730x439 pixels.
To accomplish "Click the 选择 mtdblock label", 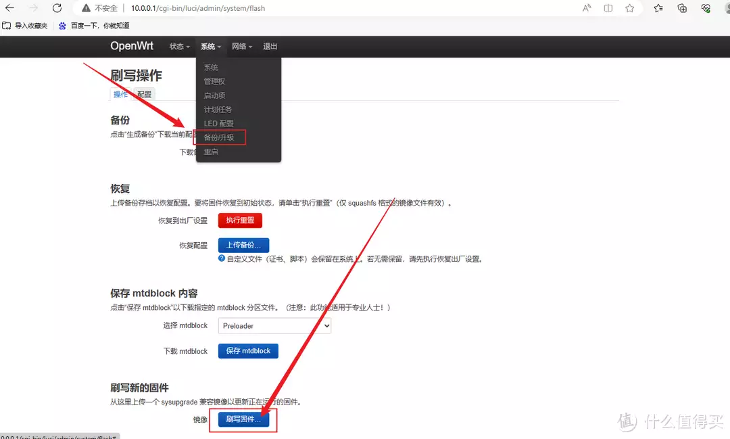I will click(185, 325).
